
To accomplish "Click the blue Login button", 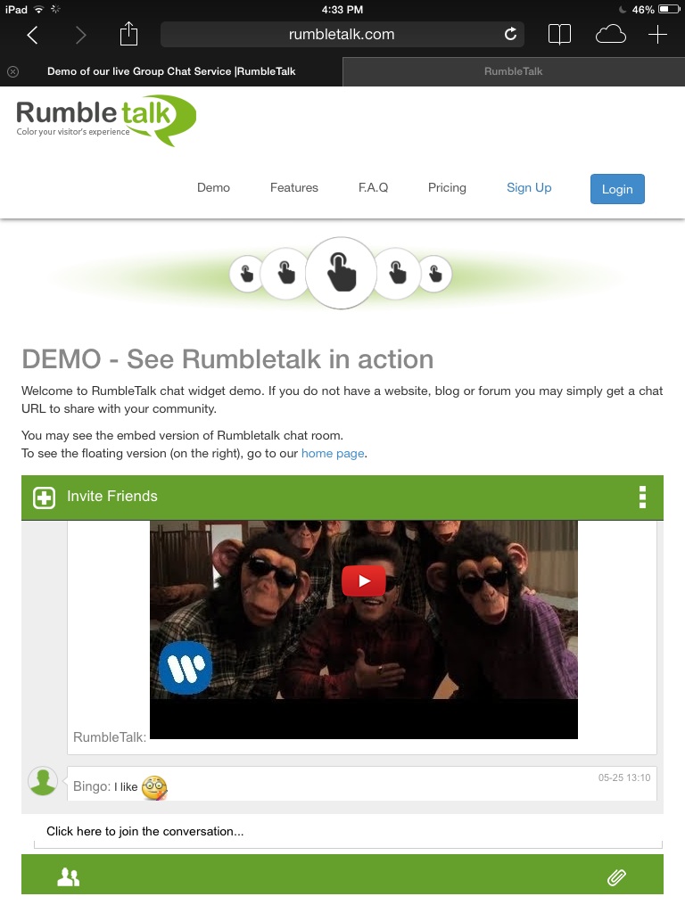I will click(617, 189).
